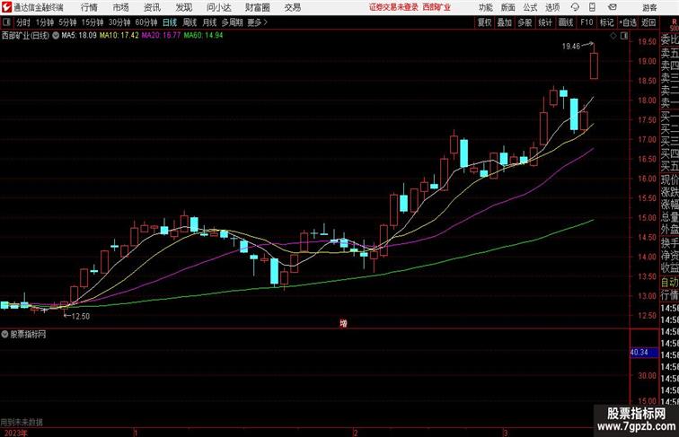This screenshot has width=679, height=437.
Task: Open the 财富圈 menu
Action: click(x=257, y=7)
